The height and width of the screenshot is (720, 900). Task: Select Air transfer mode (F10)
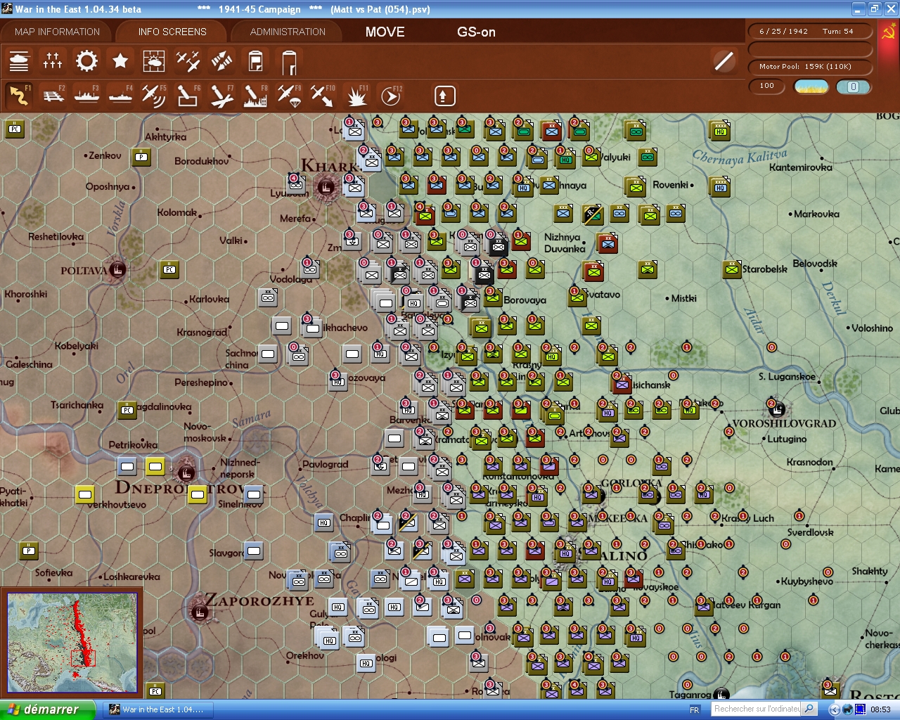pyautogui.click(x=323, y=96)
